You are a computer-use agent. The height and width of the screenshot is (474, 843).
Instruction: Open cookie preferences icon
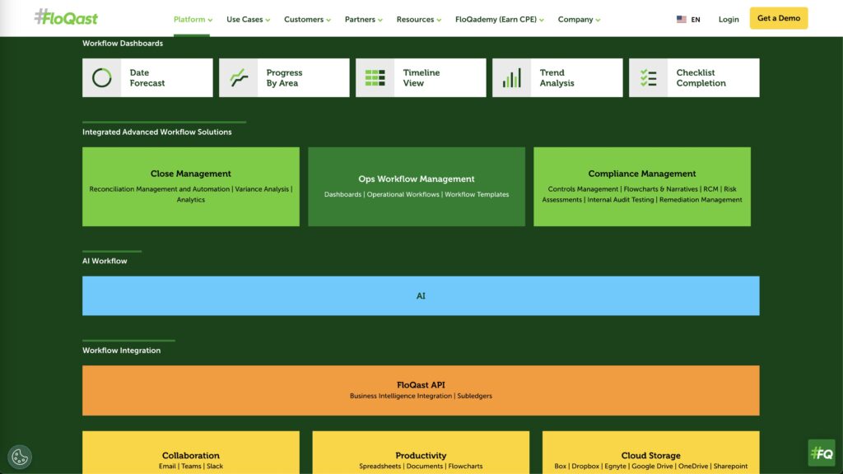coord(20,457)
